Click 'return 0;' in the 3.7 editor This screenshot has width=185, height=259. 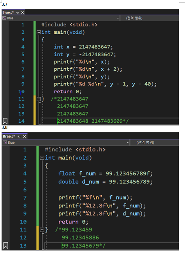point(68,92)
